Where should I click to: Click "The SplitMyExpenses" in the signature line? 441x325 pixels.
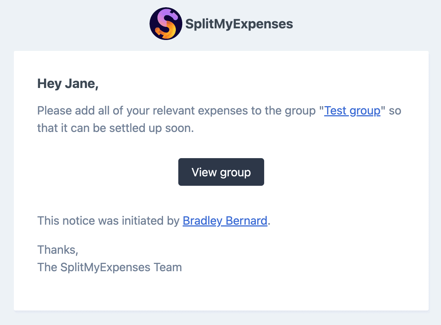tap(93, 268)
